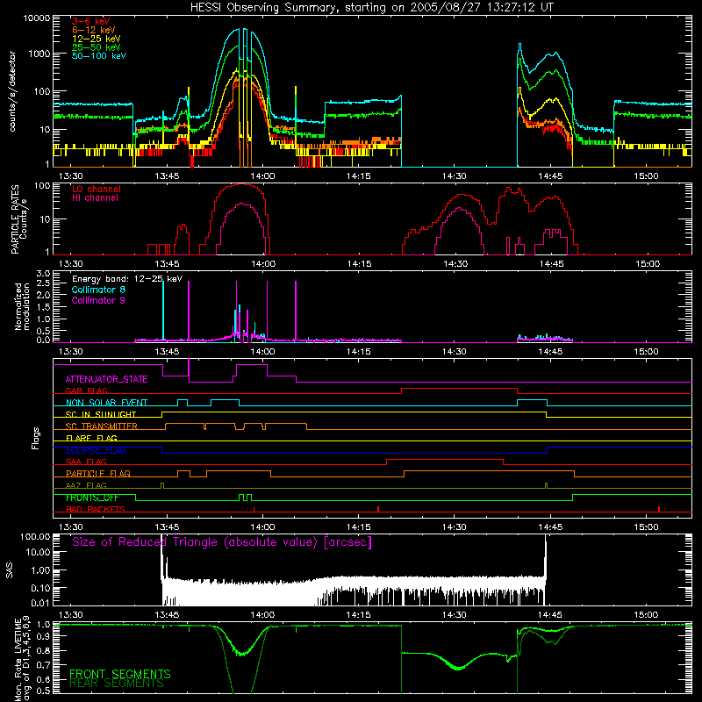The height and width of the screenshot is (702, 702).
Task: Click the Energy band: 12-25 keV text
Action: click(127, 279)
